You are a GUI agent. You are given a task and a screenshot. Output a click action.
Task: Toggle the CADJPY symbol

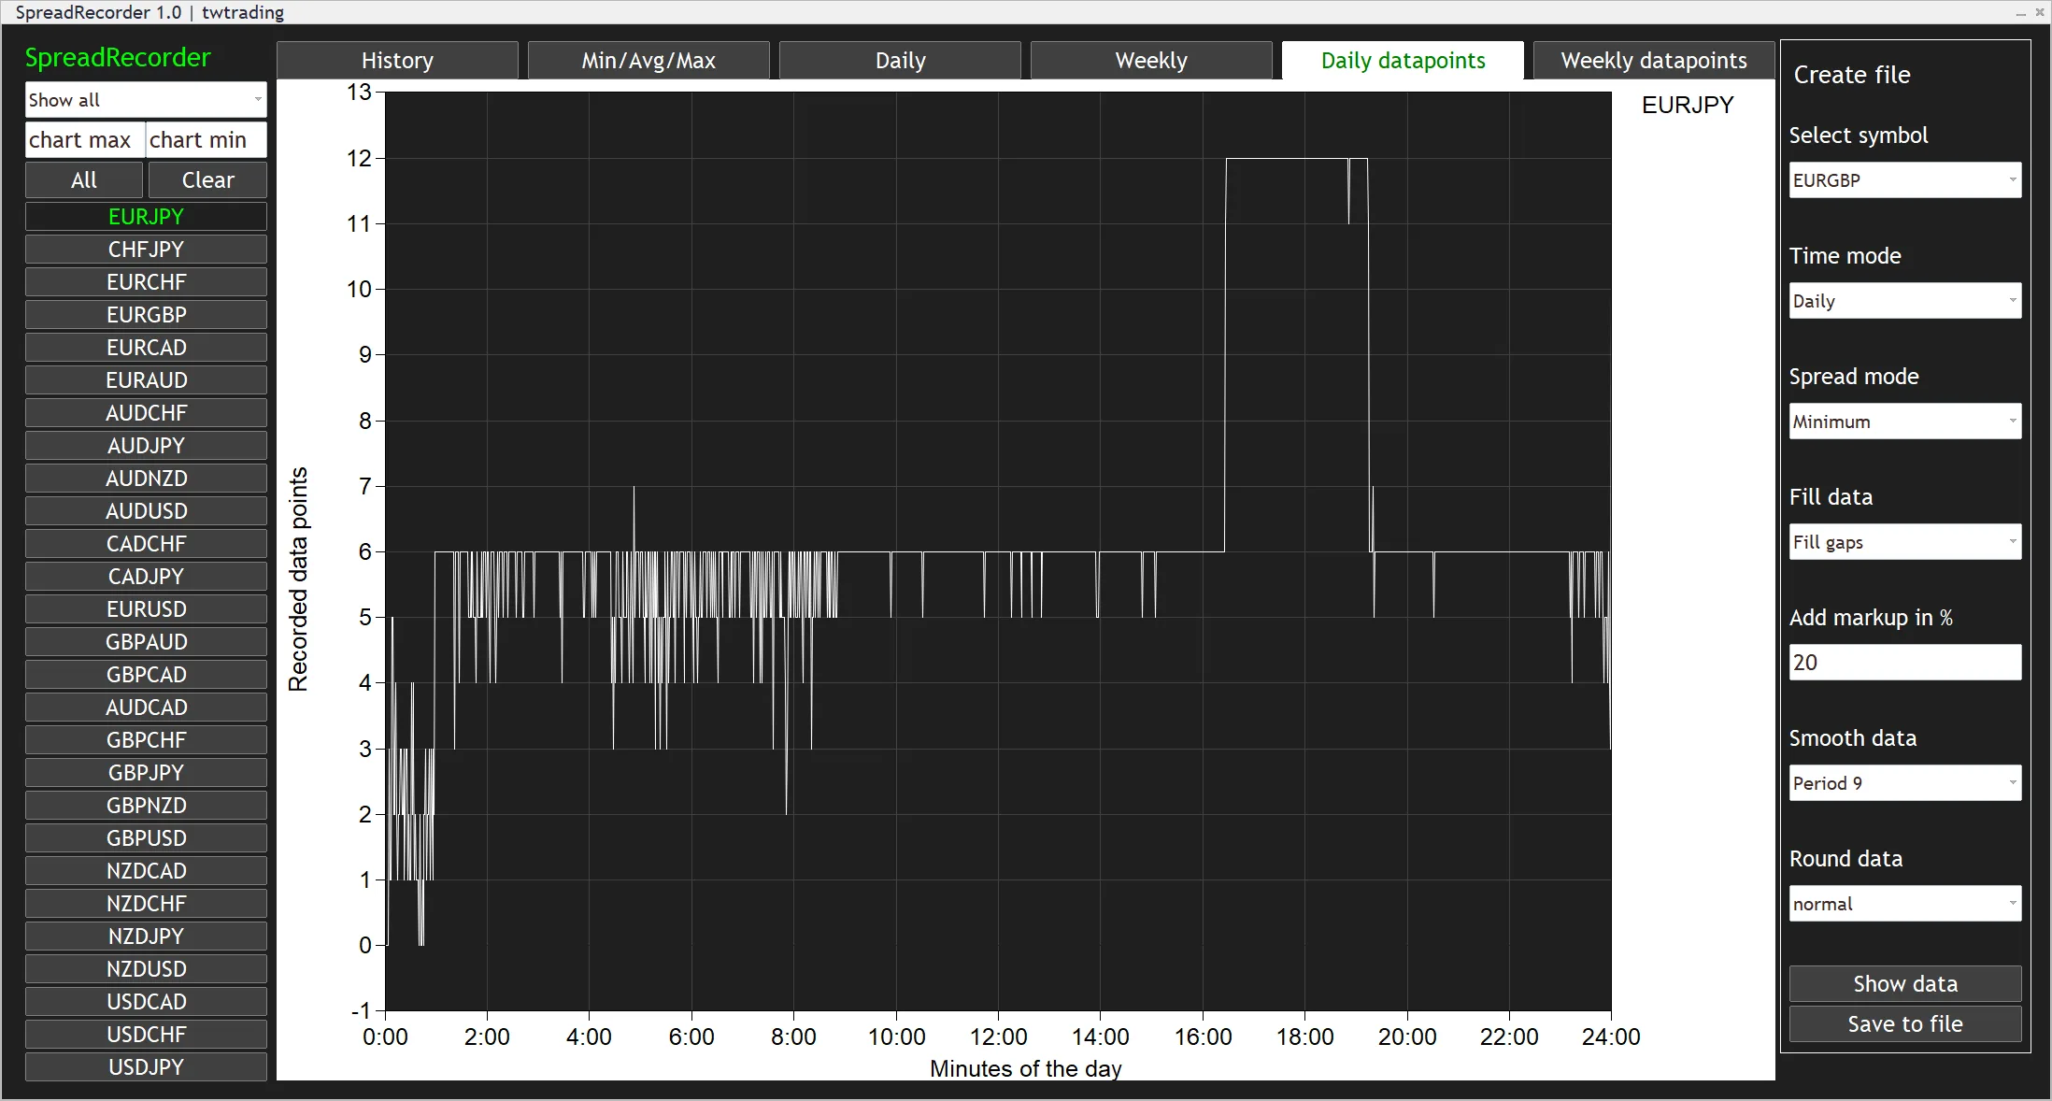(146, 577)
